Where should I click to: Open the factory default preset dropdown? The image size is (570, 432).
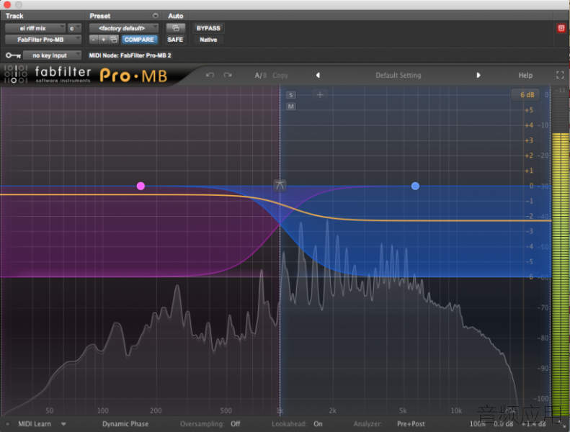[124, 28]
